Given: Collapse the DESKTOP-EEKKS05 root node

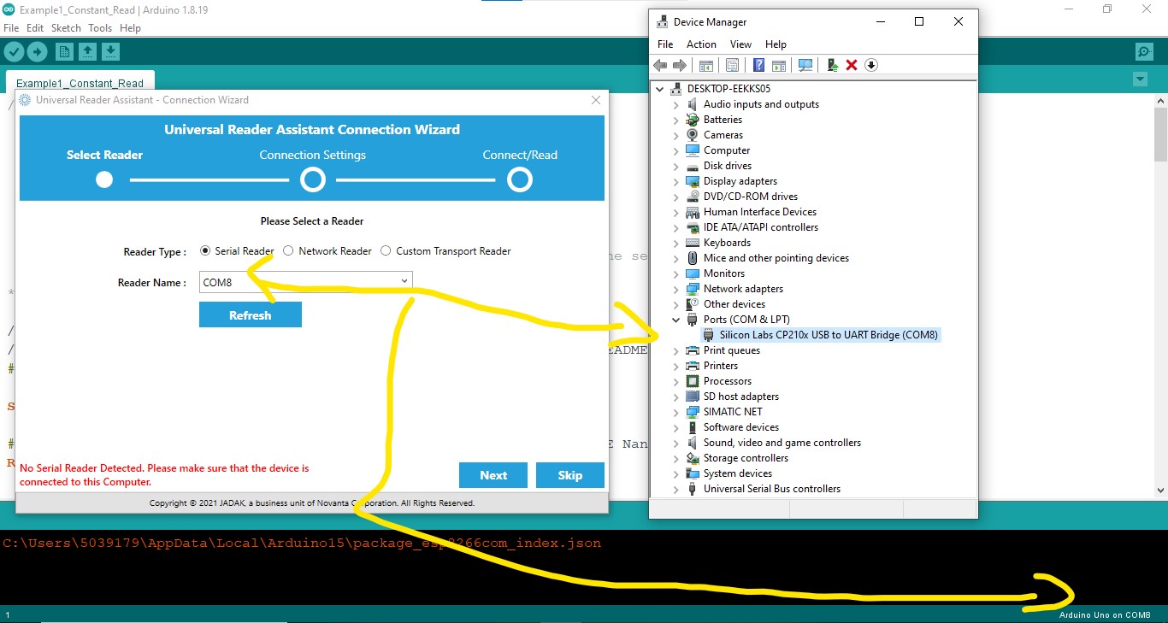Looking at the screenshot, I should [x=660, y=89].
